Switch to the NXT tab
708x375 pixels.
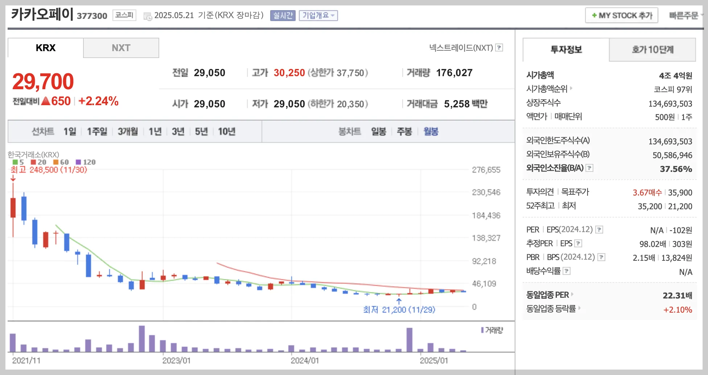(x=121, y=48)
